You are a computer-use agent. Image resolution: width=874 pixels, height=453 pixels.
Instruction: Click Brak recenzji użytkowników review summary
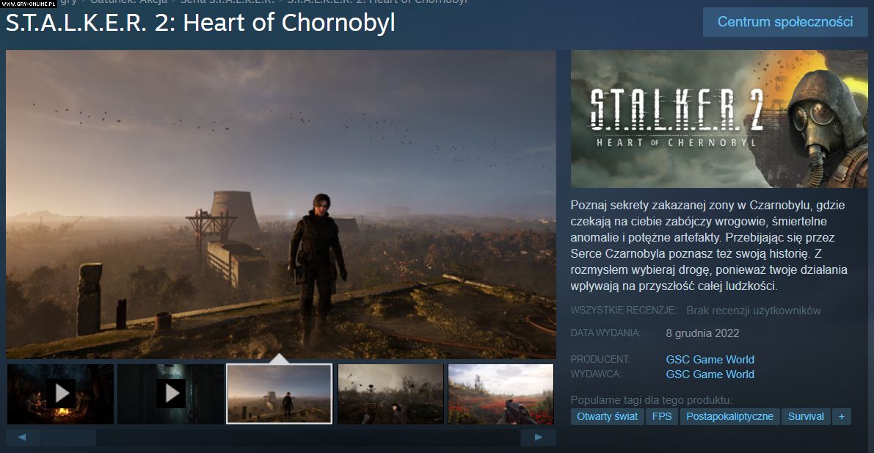coord(753,311)
